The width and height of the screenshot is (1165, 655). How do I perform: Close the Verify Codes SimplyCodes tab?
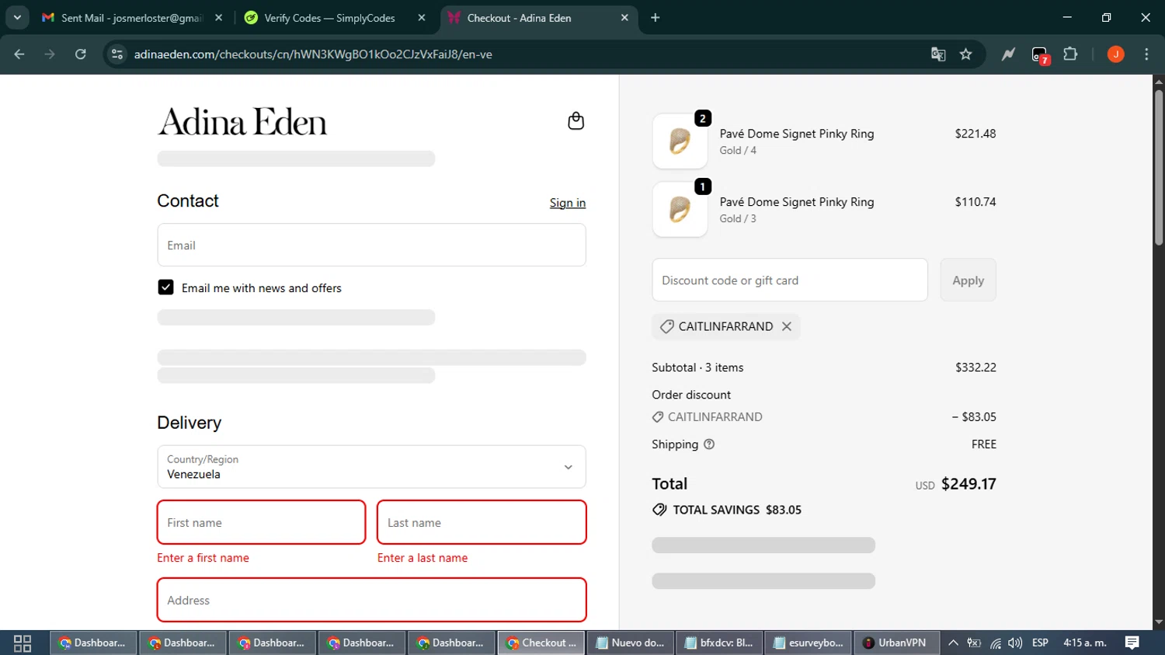(x=422, y=17)
